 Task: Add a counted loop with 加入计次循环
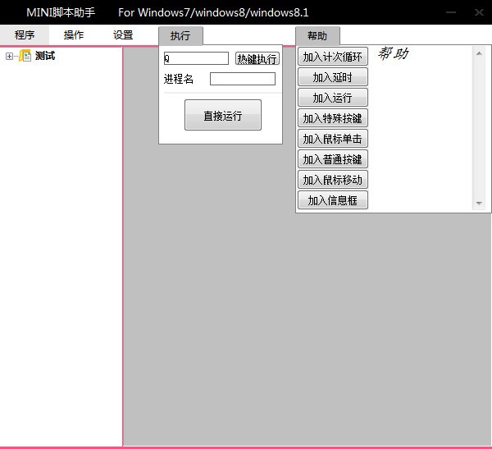332,57
